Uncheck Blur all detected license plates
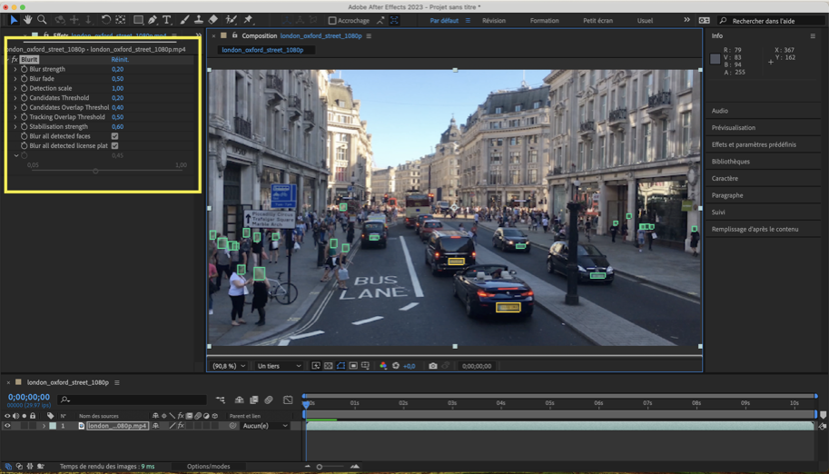This screenshot has width=829, height=474. 114,145
